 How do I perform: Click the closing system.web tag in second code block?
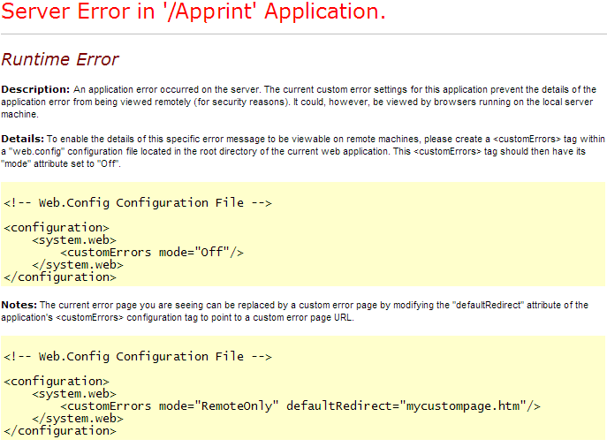78,419
